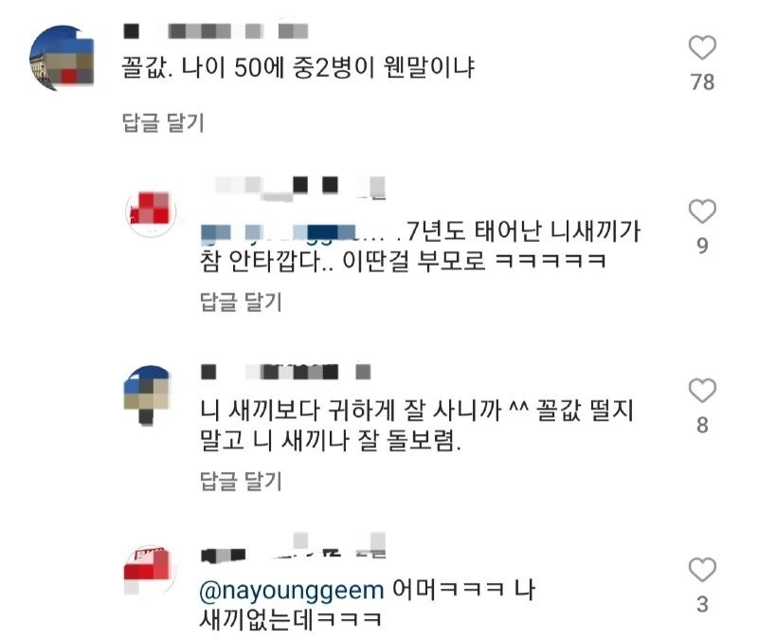Click 답글 달기 under the 9-like reply
This screenshot has height=640, width=758.
click(241, 302)
